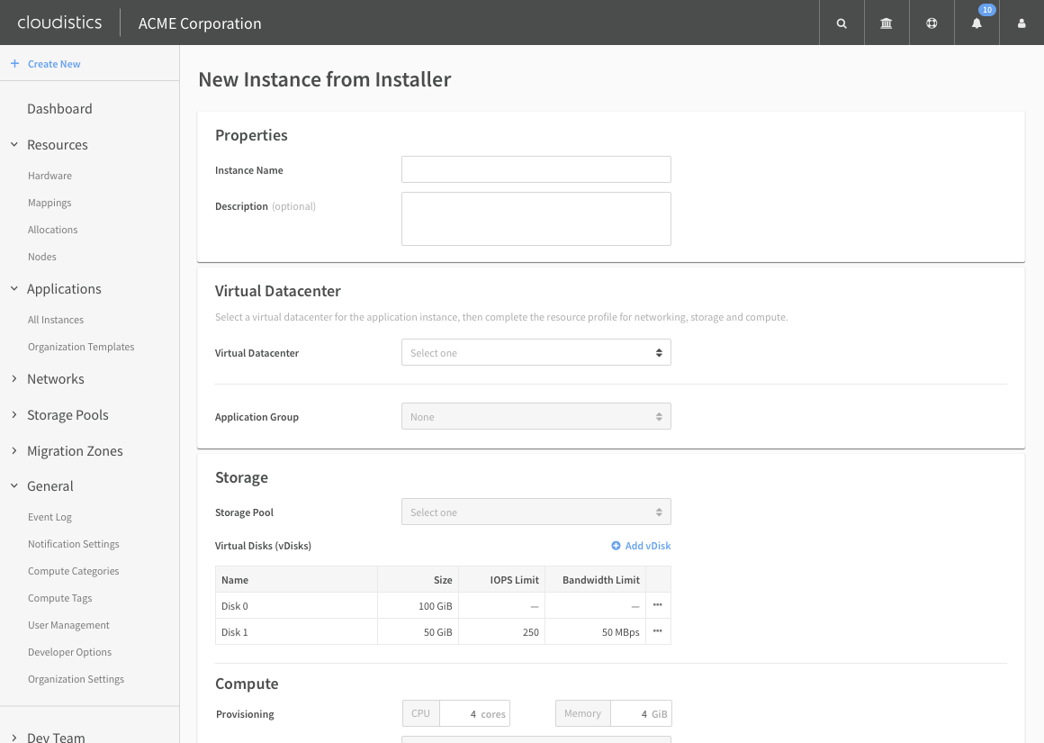This screenshot has width=1044, height=743.
Task: Collapse the Applications section chevron
Action: pos(14,288)
